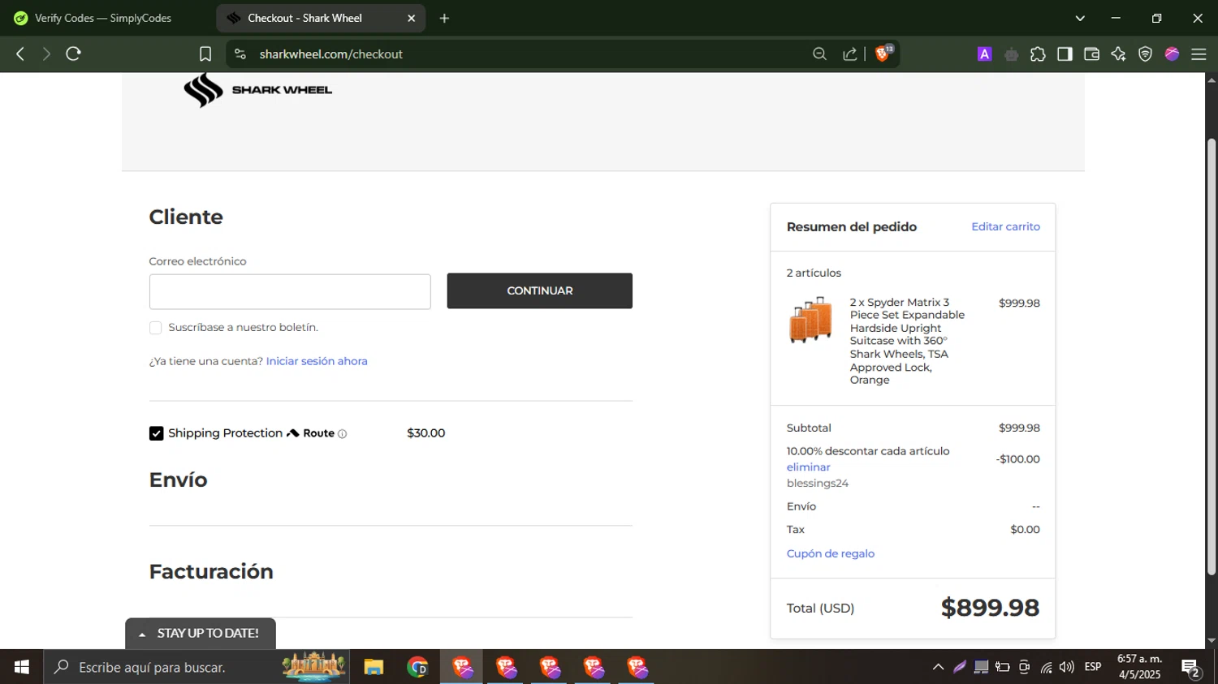This screenshot has width=1218, height=684.
Task: Click the ESP language indicator
Action: pos(1093,667)
